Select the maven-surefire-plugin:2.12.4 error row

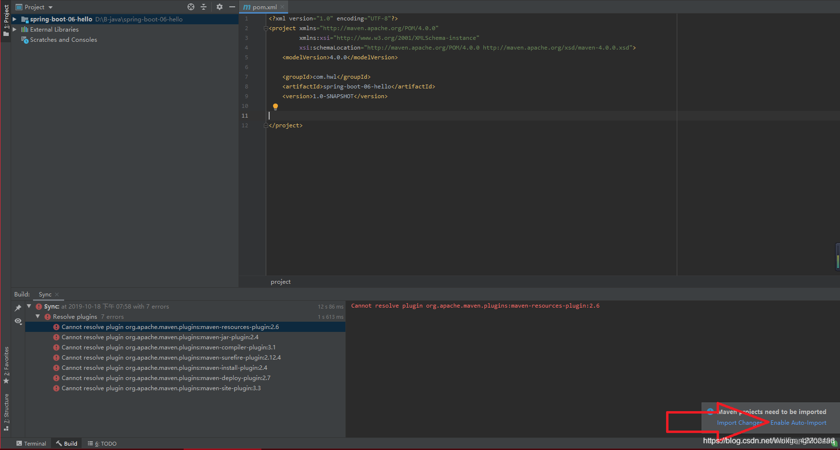(185, 358)
